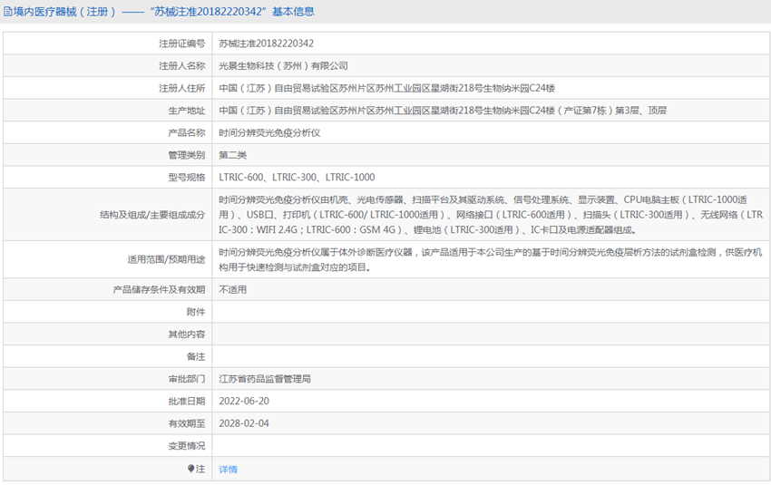This screenshot has width=771, height=485.
Task: Click the registrant name 光景生物科技（苏州）有限公司
Action: (283, 65)
